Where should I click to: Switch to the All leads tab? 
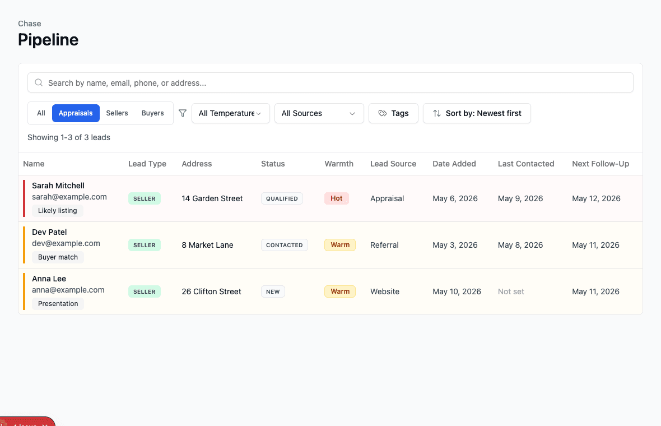41,113
